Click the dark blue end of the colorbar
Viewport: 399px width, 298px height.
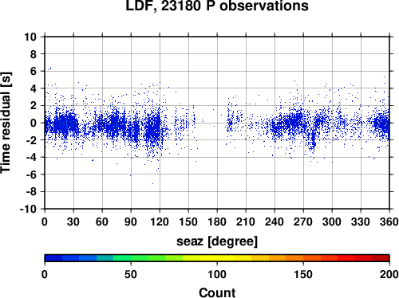point(53,258)
